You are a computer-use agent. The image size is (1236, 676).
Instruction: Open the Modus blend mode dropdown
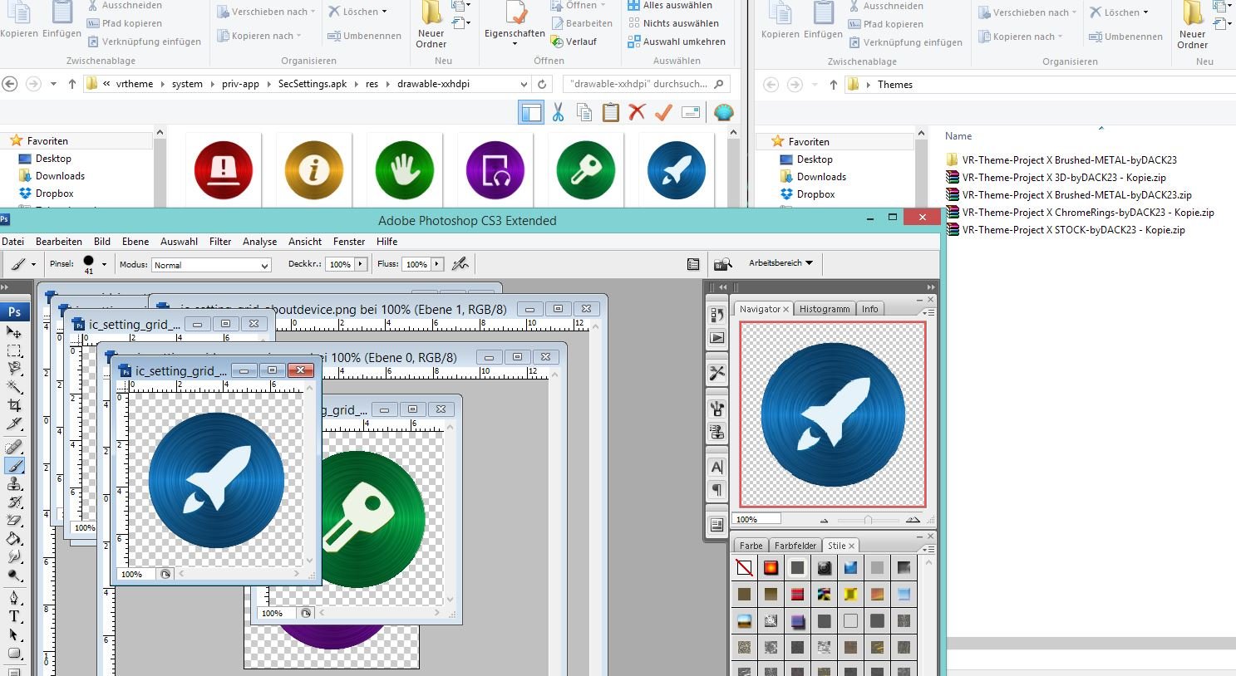pos(211,265)
